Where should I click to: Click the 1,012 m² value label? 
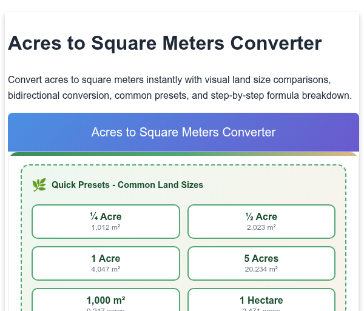click(106, 227)
